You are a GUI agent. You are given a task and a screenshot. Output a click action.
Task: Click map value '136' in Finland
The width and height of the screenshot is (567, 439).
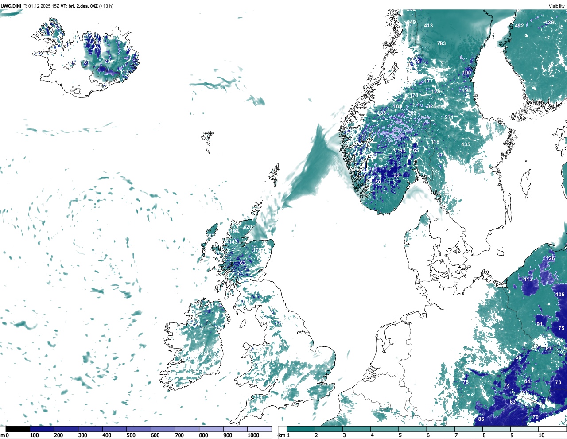coord(549,23)
